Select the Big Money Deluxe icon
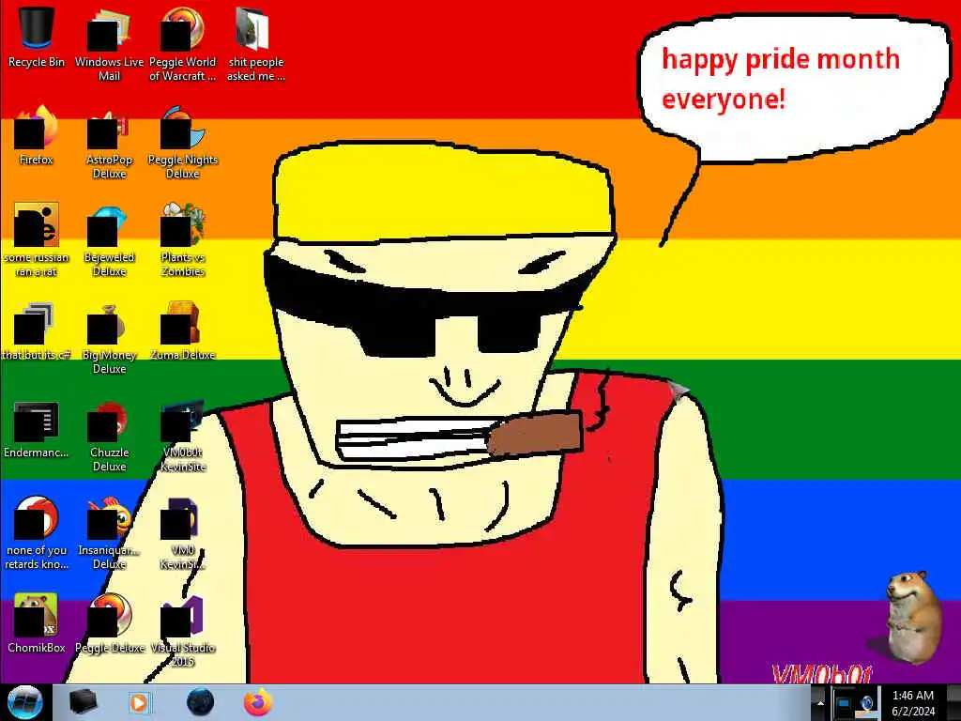Viewport: 961px width, 721px height. pos(109,337)
